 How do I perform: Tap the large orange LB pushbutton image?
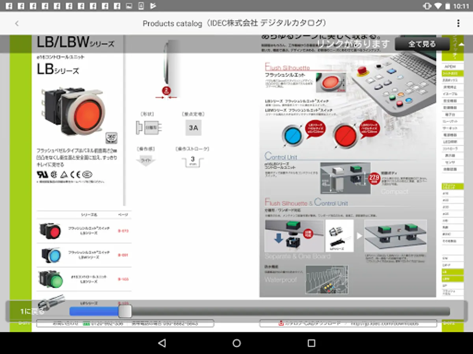point(74,111)
